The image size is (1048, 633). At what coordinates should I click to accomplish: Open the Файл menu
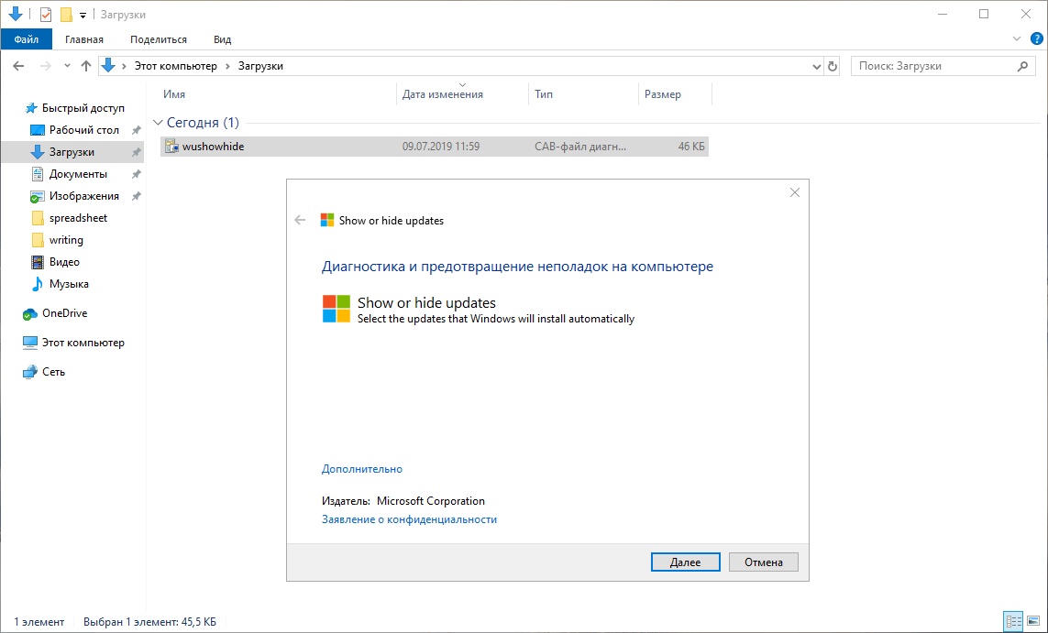point(26,39)
